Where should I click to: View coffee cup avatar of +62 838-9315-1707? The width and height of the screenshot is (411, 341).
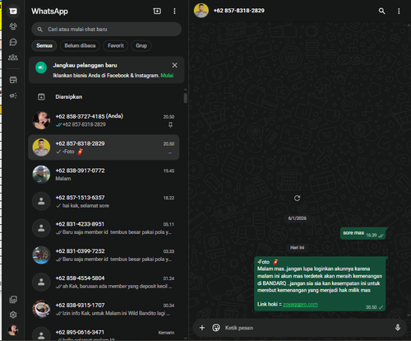coord(41,309)
